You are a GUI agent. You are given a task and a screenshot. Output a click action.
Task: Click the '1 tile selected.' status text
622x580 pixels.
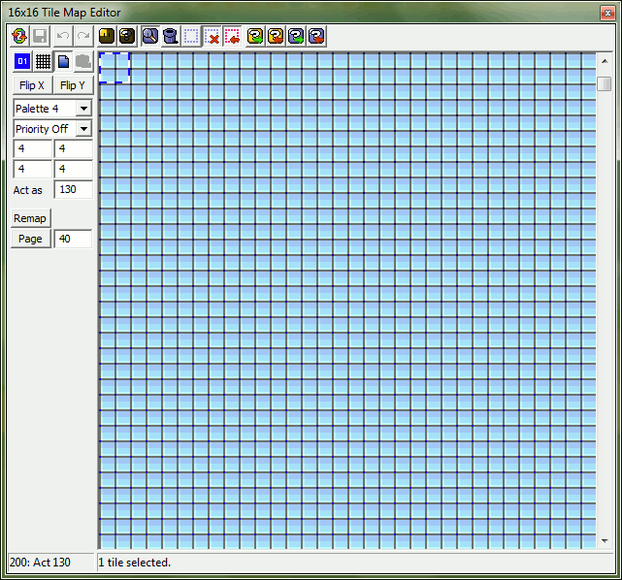pyautogui.click(x=135, y=563)
